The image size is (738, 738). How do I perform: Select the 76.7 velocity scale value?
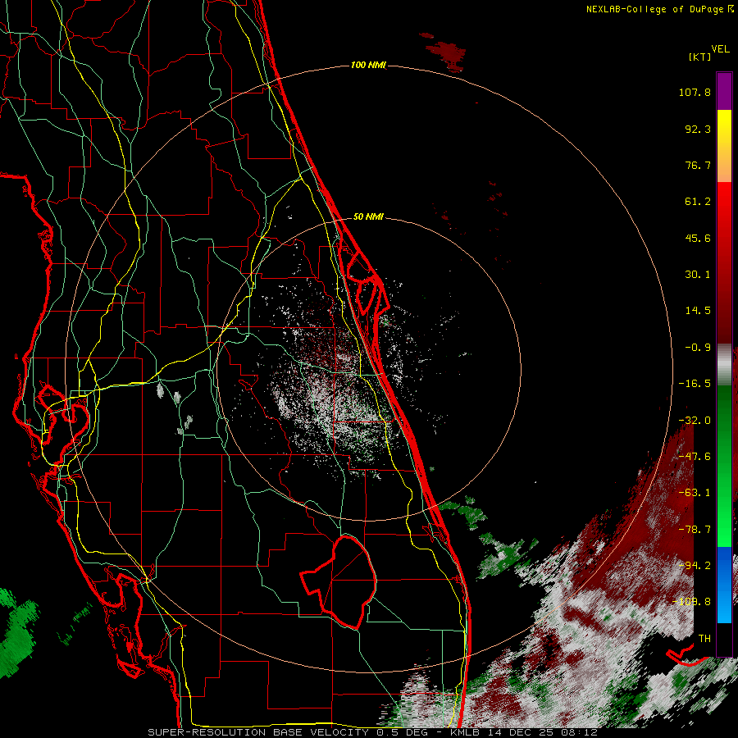click(x=698, y=165)
